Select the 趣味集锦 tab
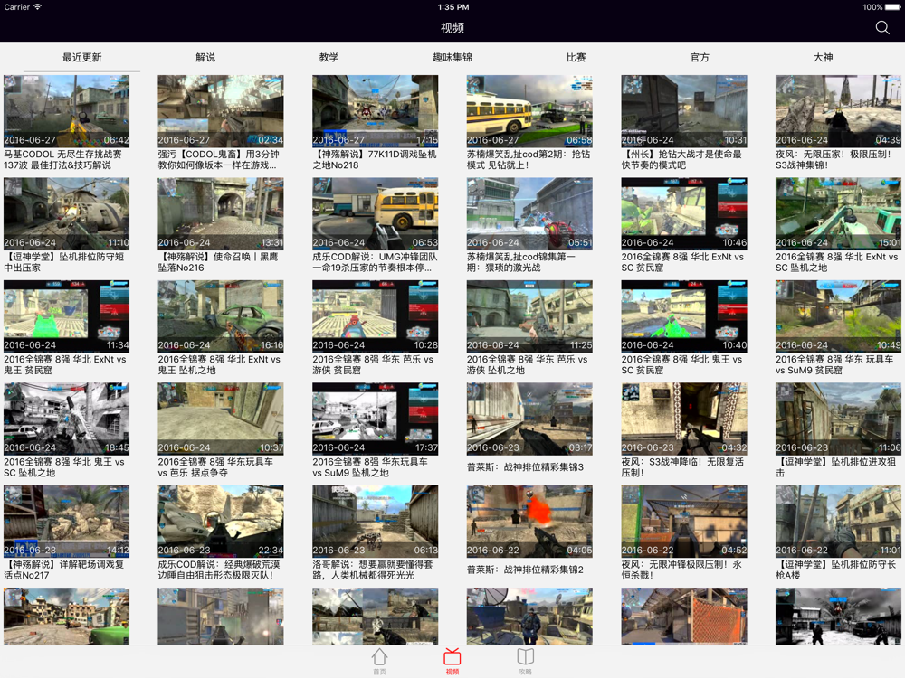905x678 pixels. [x=452, y=57]
